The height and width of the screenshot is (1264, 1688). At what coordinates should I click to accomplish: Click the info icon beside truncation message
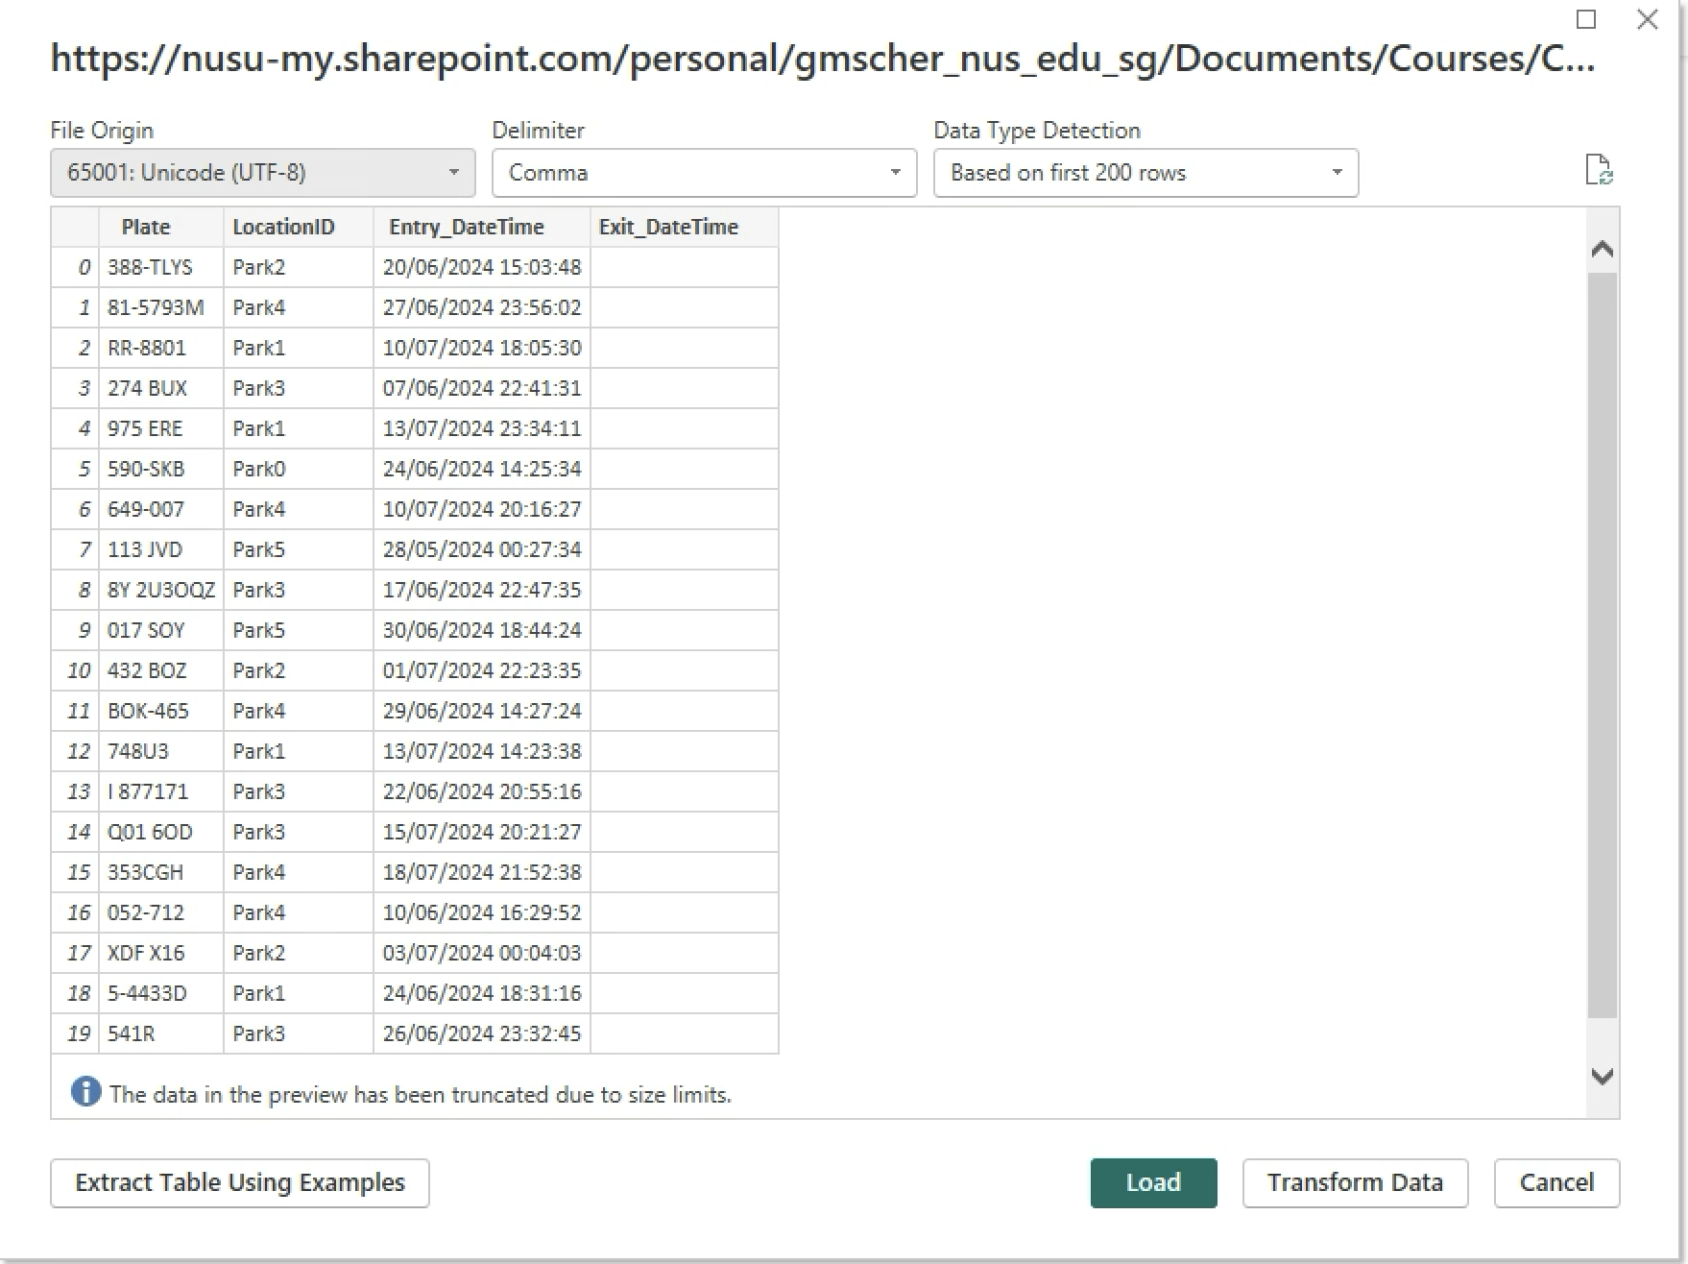[85, 1092]
